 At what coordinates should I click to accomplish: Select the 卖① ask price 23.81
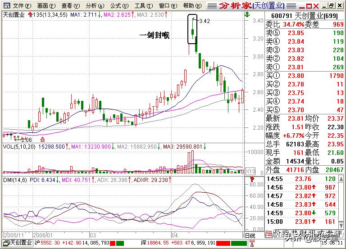296,67
